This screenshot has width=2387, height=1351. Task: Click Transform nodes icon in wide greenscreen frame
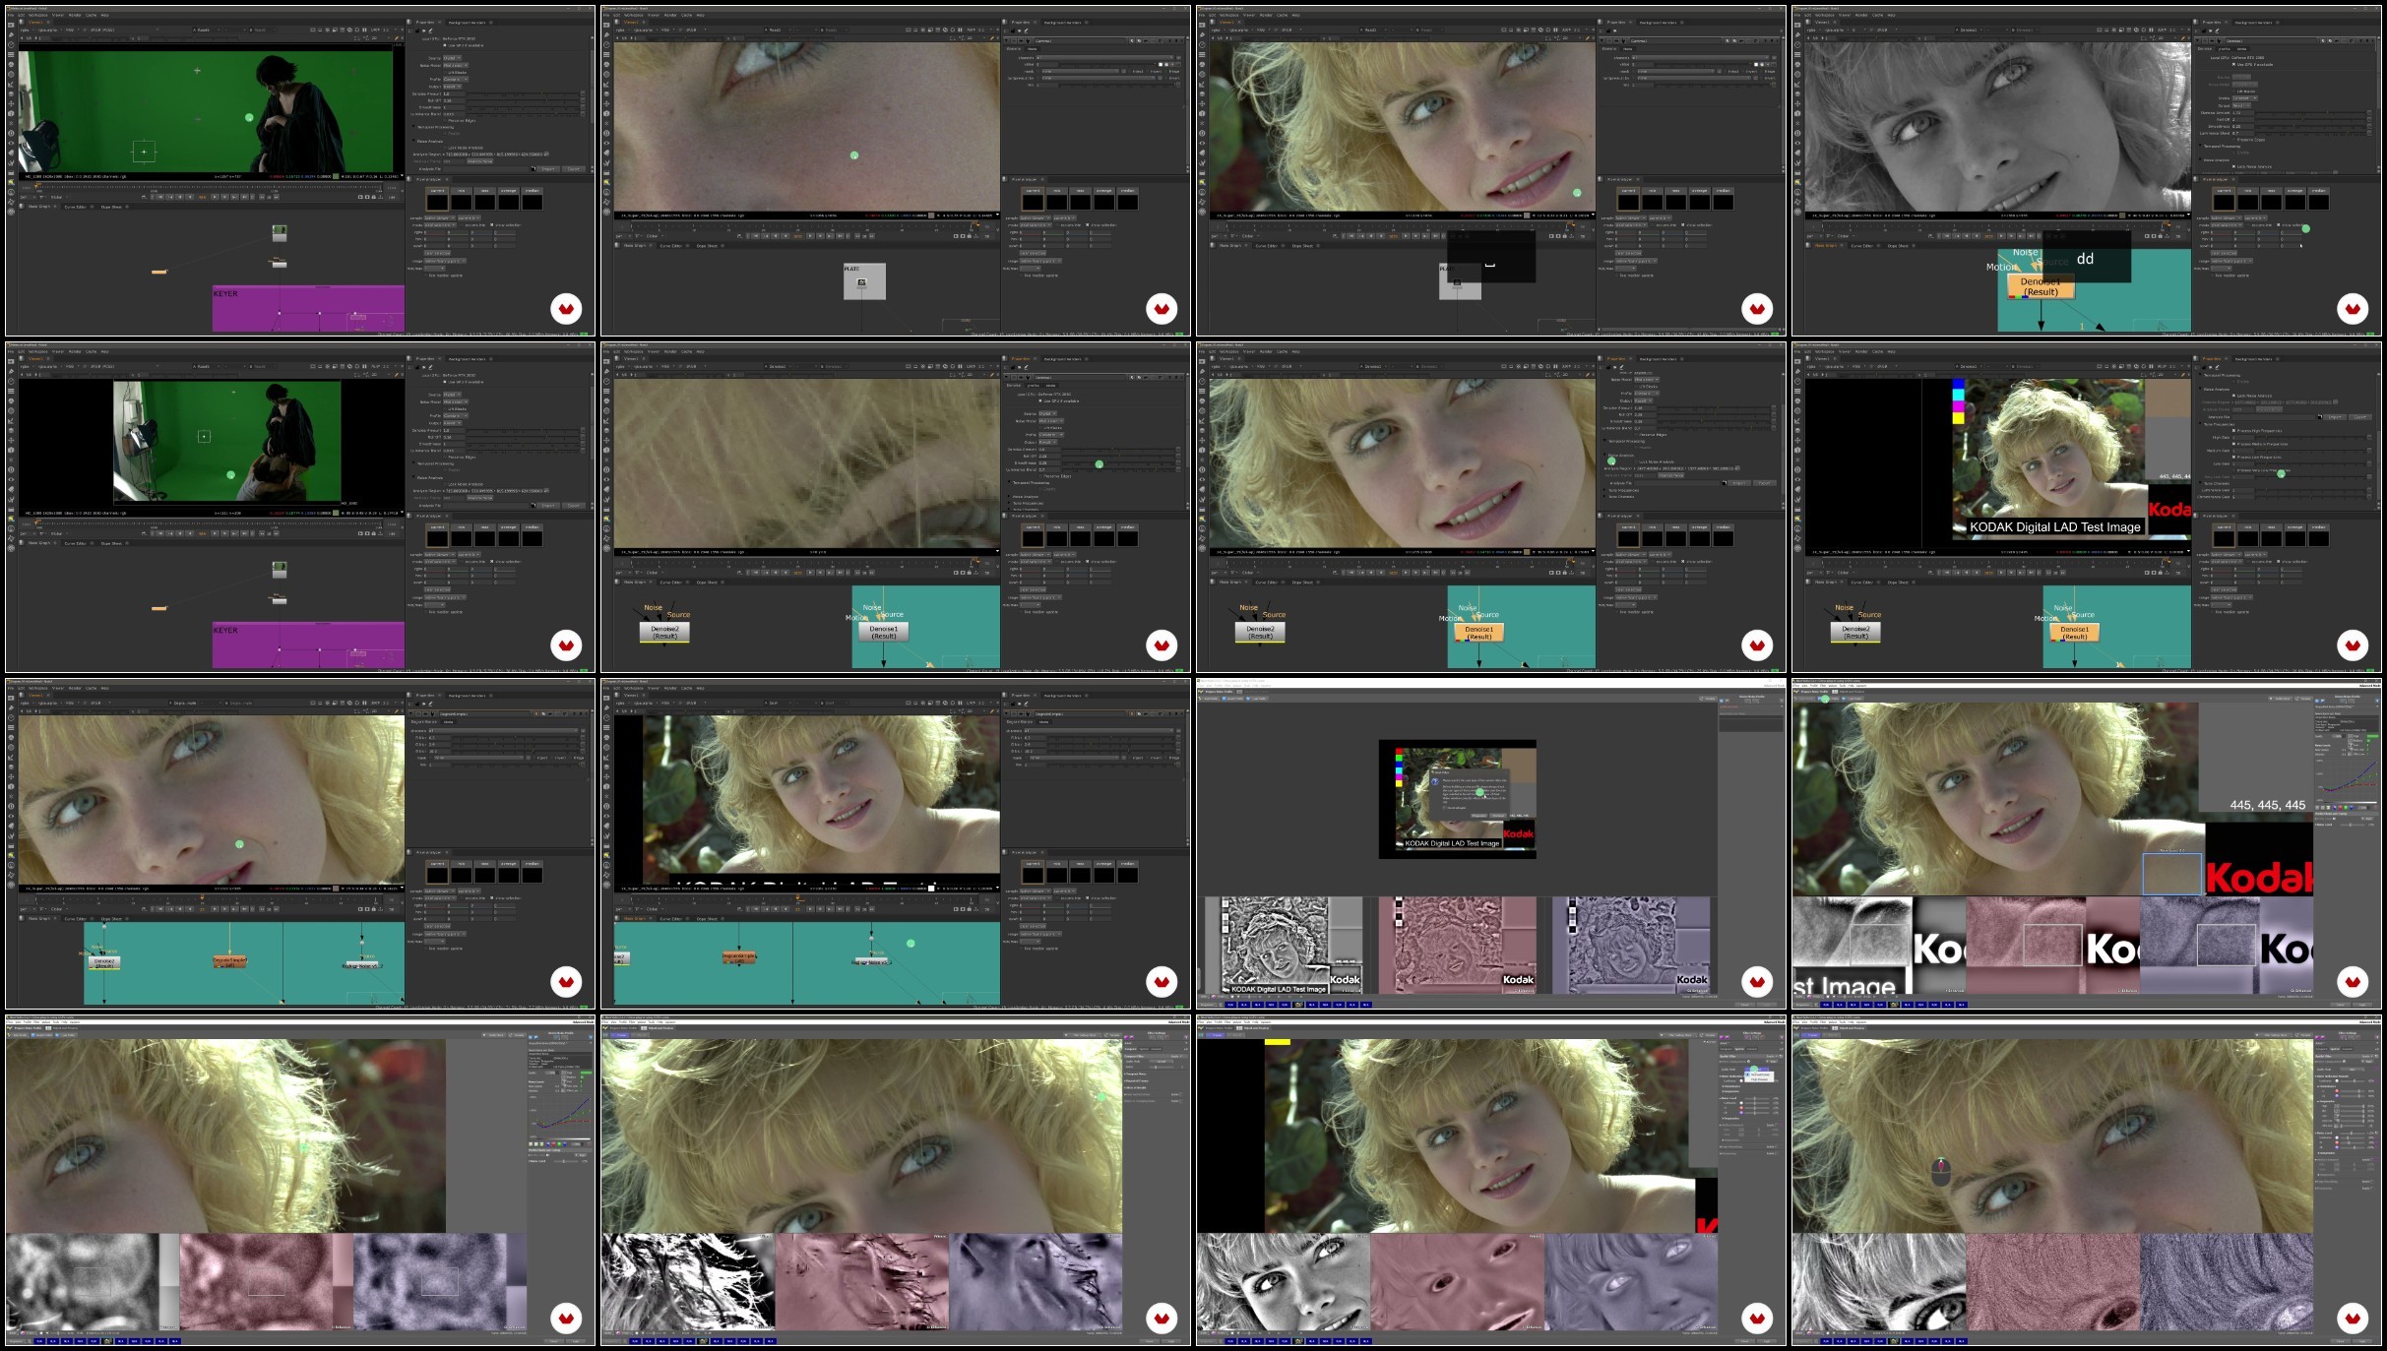point(11,103)
